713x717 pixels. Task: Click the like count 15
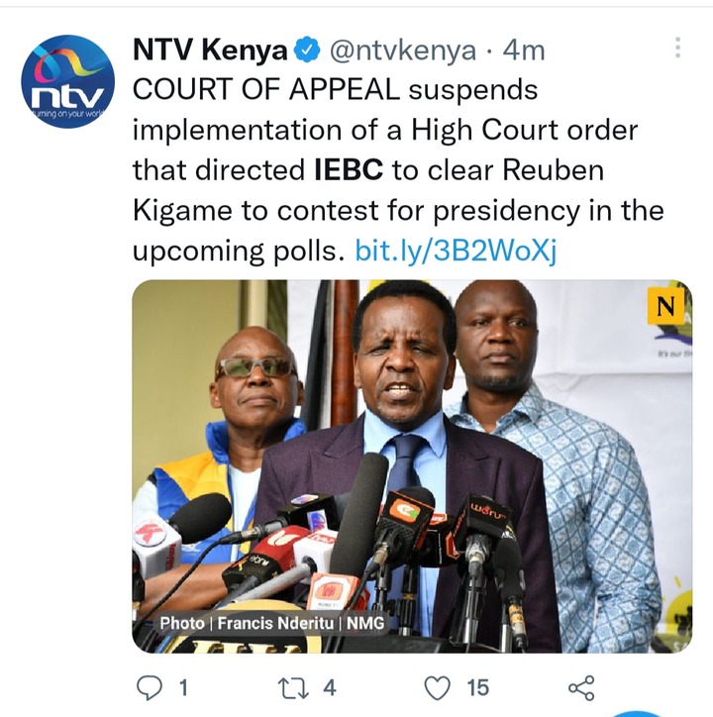478,687
